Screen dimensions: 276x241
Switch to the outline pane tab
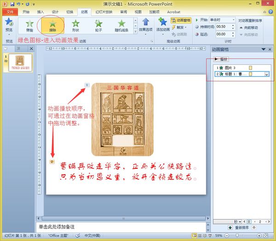18,48
